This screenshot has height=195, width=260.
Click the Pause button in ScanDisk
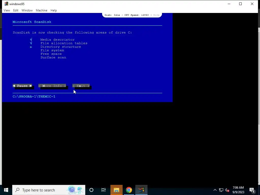coord(22,86)
